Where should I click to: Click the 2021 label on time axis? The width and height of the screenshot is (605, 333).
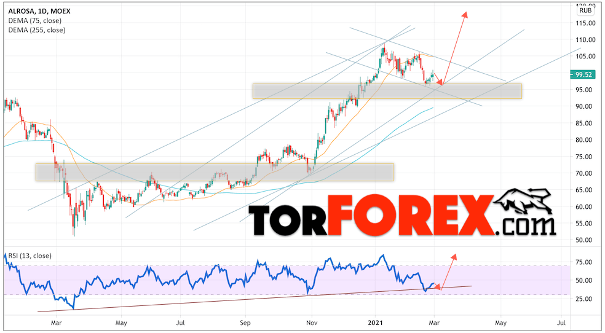click(x=374, y=323)
